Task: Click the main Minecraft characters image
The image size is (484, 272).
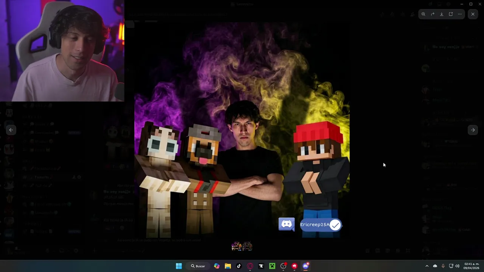Action: tap(242, 130)
